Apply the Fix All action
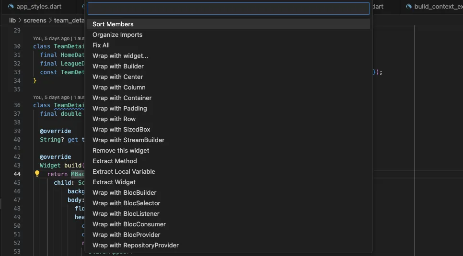 [x=101, y=45]
